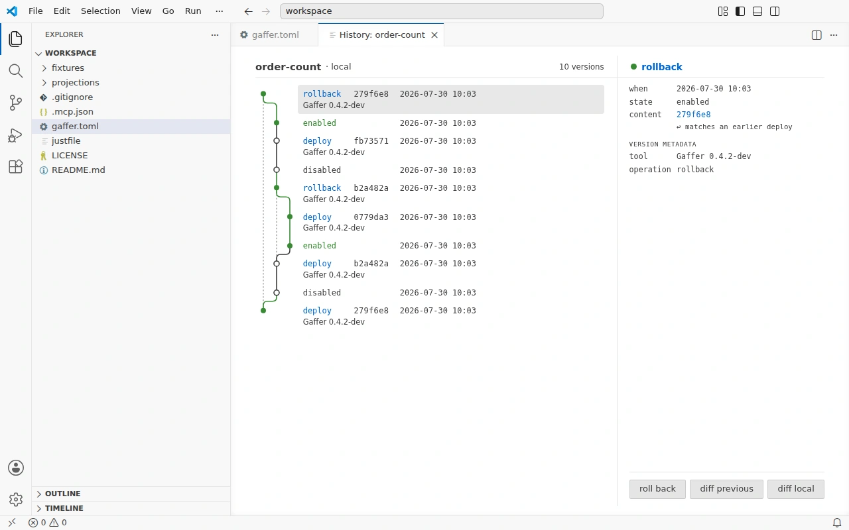The width and height of the screenshot is (849, 530).
Task: Open the notifications bell icon
Action: click(x=836, y=523)
